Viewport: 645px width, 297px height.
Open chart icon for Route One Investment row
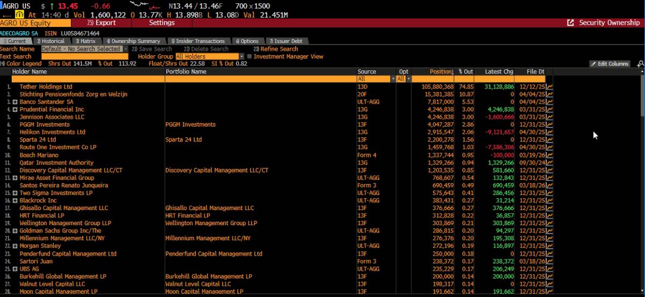pyautogui.click(x=550, y=147)
